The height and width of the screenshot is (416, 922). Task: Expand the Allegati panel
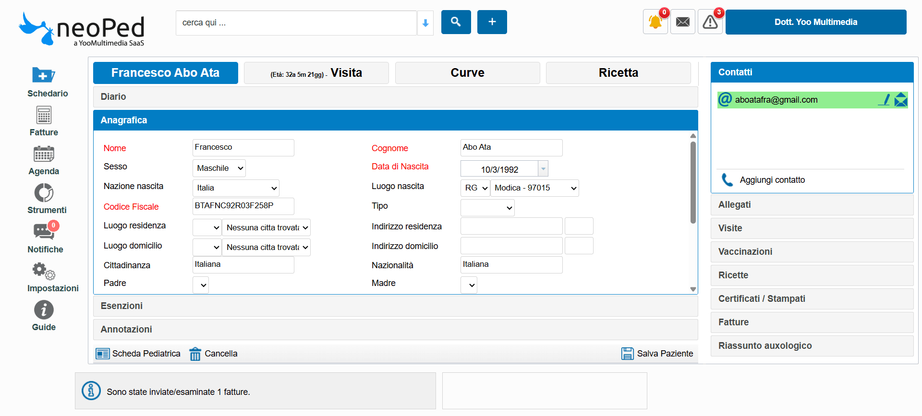[812, 205]
